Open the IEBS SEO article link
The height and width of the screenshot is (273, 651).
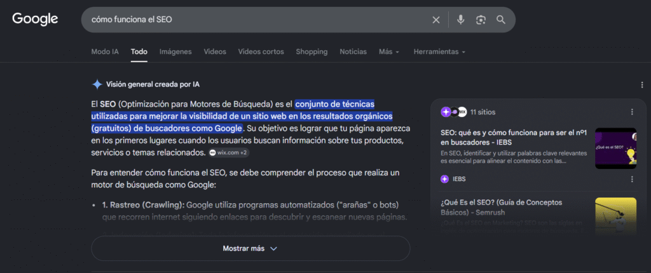(x=514, y=138)
